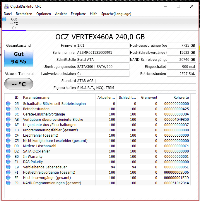Viewport: 200px width, 201px height.
Task: Click the Host-Schreibvorgänge value 15622 GB
Action: click(x=182, y=53)
